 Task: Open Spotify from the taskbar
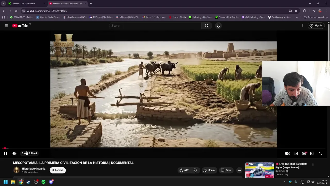[43, 182]
